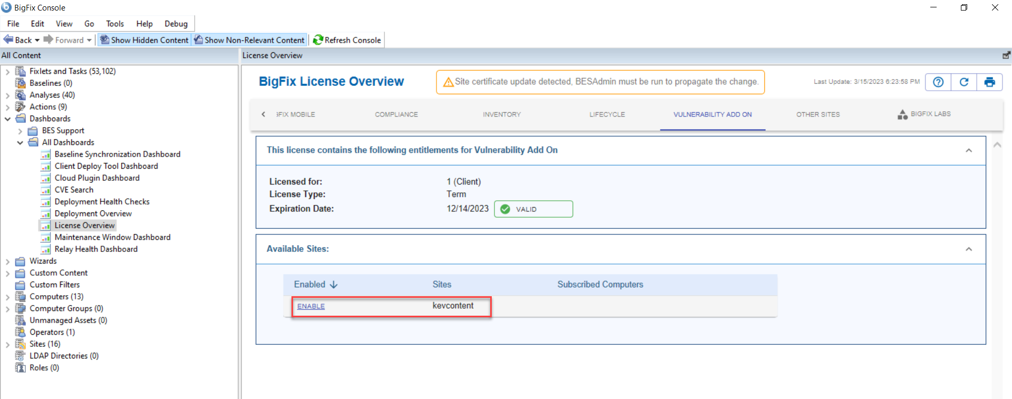
Task: Switch to the Other Sites tab
Action: click(x=818, y=114)
